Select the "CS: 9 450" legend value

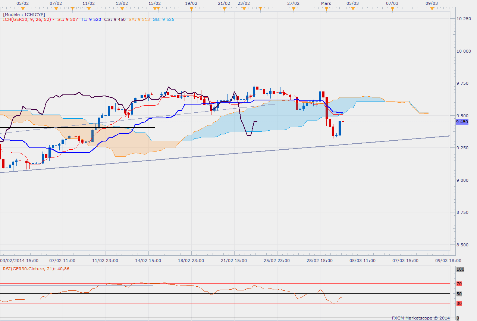(115, 19)
